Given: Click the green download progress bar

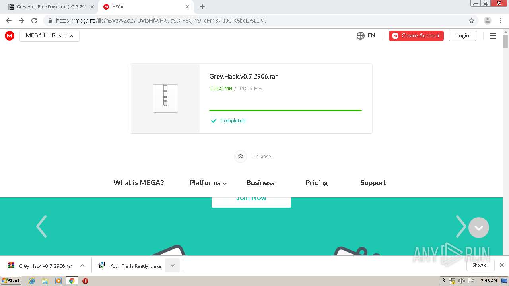Looking at the screenshot, I should pyautogui.click(x=286, y=110).
